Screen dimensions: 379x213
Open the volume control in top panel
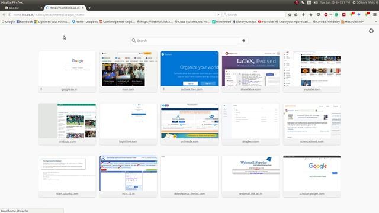[316, 2]
